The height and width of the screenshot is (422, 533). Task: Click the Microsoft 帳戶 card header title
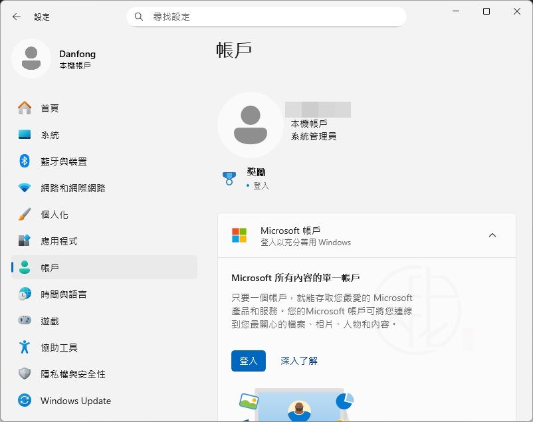pos(290,231)
